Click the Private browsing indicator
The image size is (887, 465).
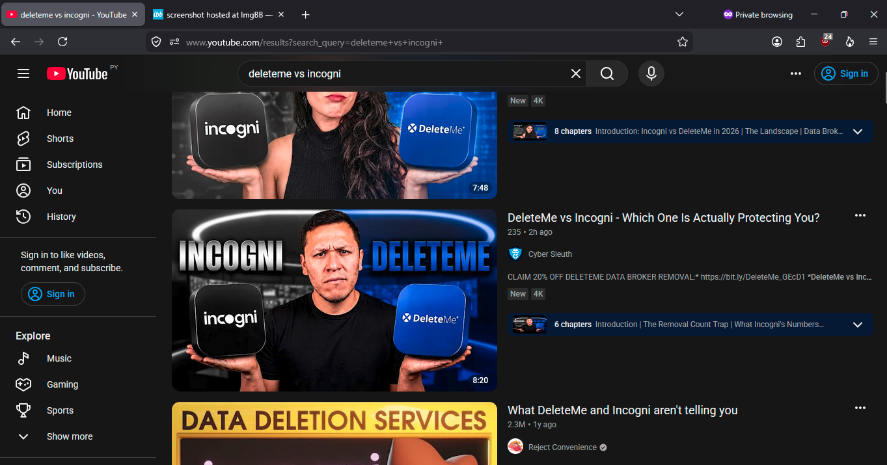758,14
